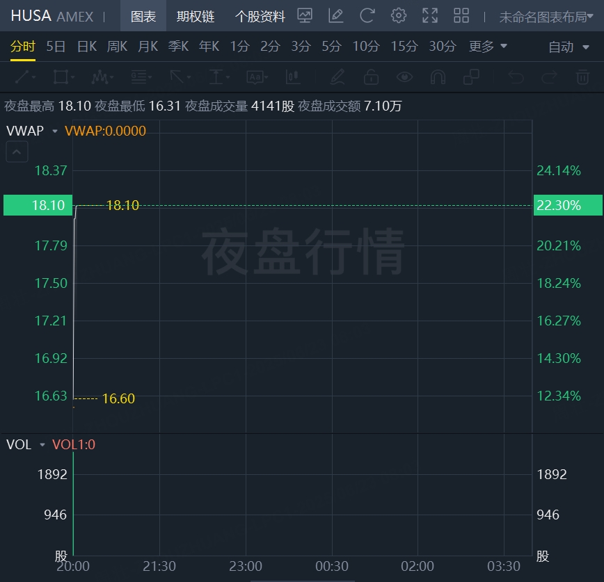Enter fullscreen with expand arrows icon
Image resolution: width=604 pixels, height=582 pixels.
click(430, 16)
